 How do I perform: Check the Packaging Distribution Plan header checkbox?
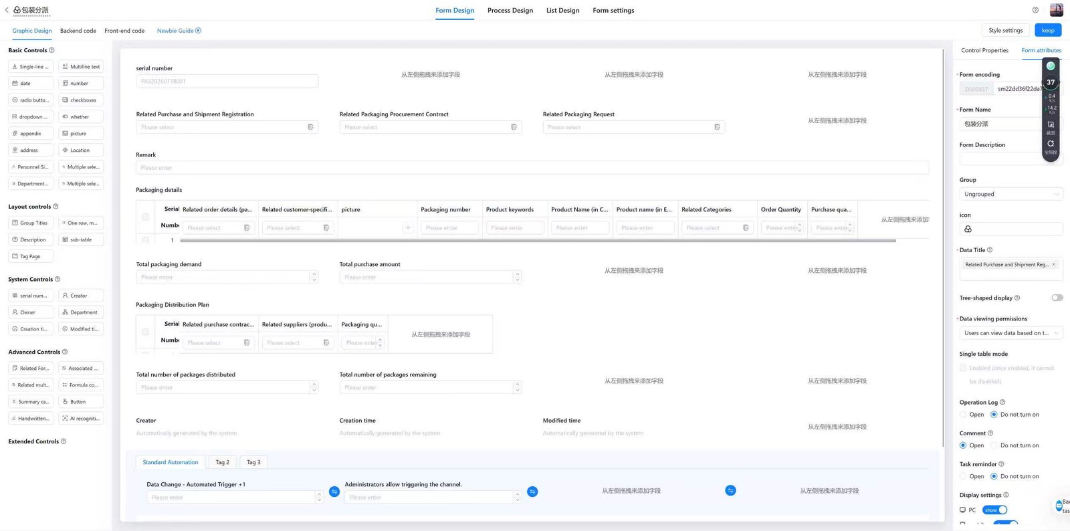[145, 332]
